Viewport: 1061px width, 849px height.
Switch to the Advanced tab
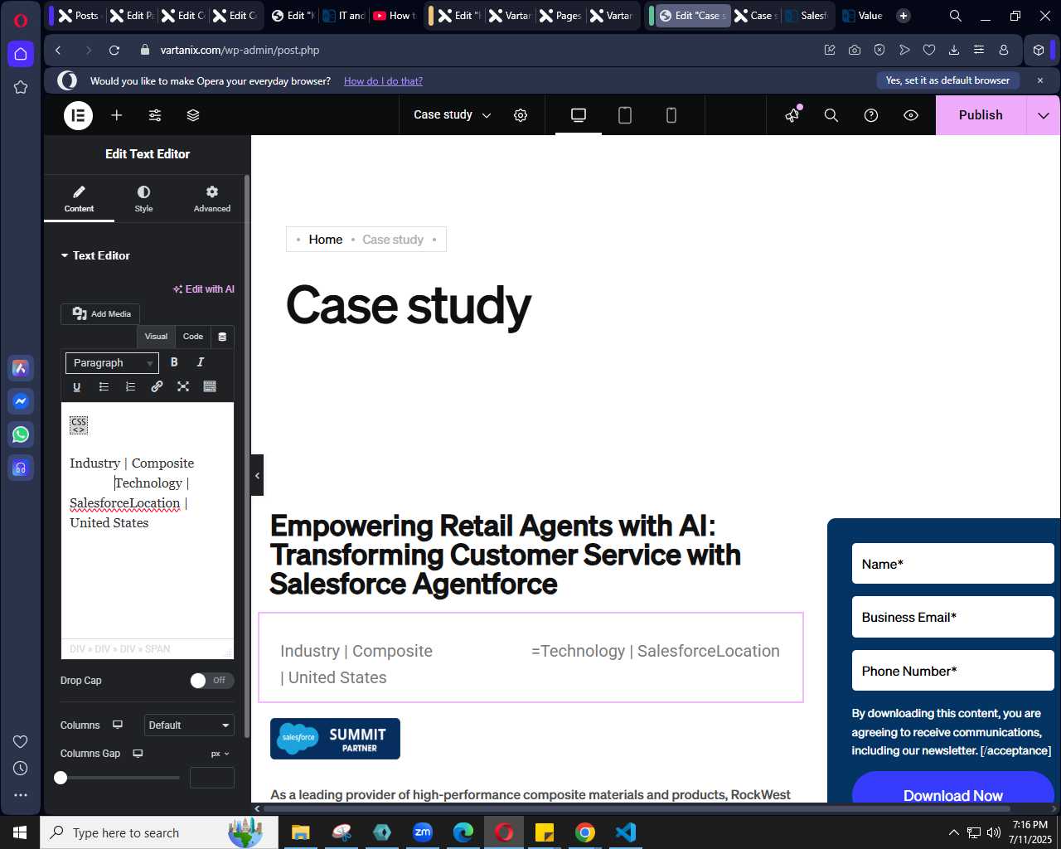click(212, 199)
